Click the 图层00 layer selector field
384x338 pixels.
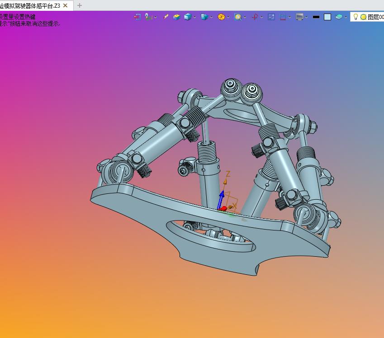pyautogui.click(x=375, y=17)
